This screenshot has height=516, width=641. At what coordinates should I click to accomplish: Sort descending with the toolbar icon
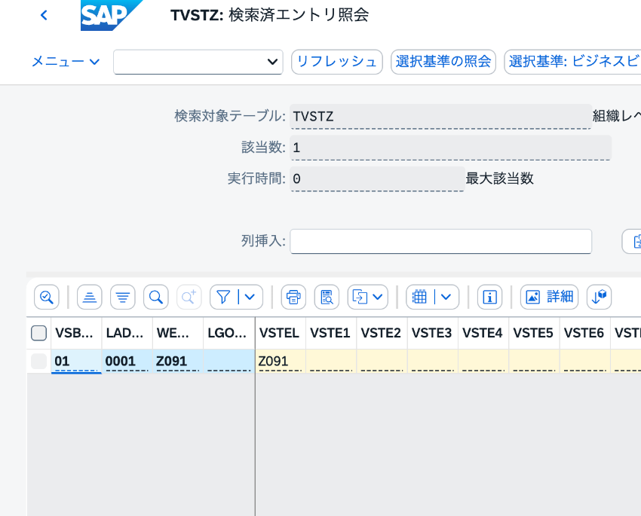123,297
